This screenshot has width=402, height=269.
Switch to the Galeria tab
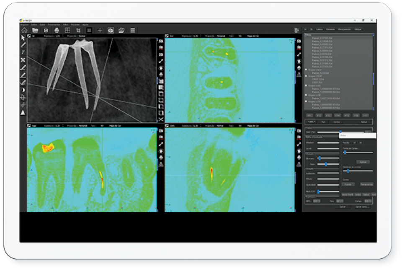pos(320,30)
